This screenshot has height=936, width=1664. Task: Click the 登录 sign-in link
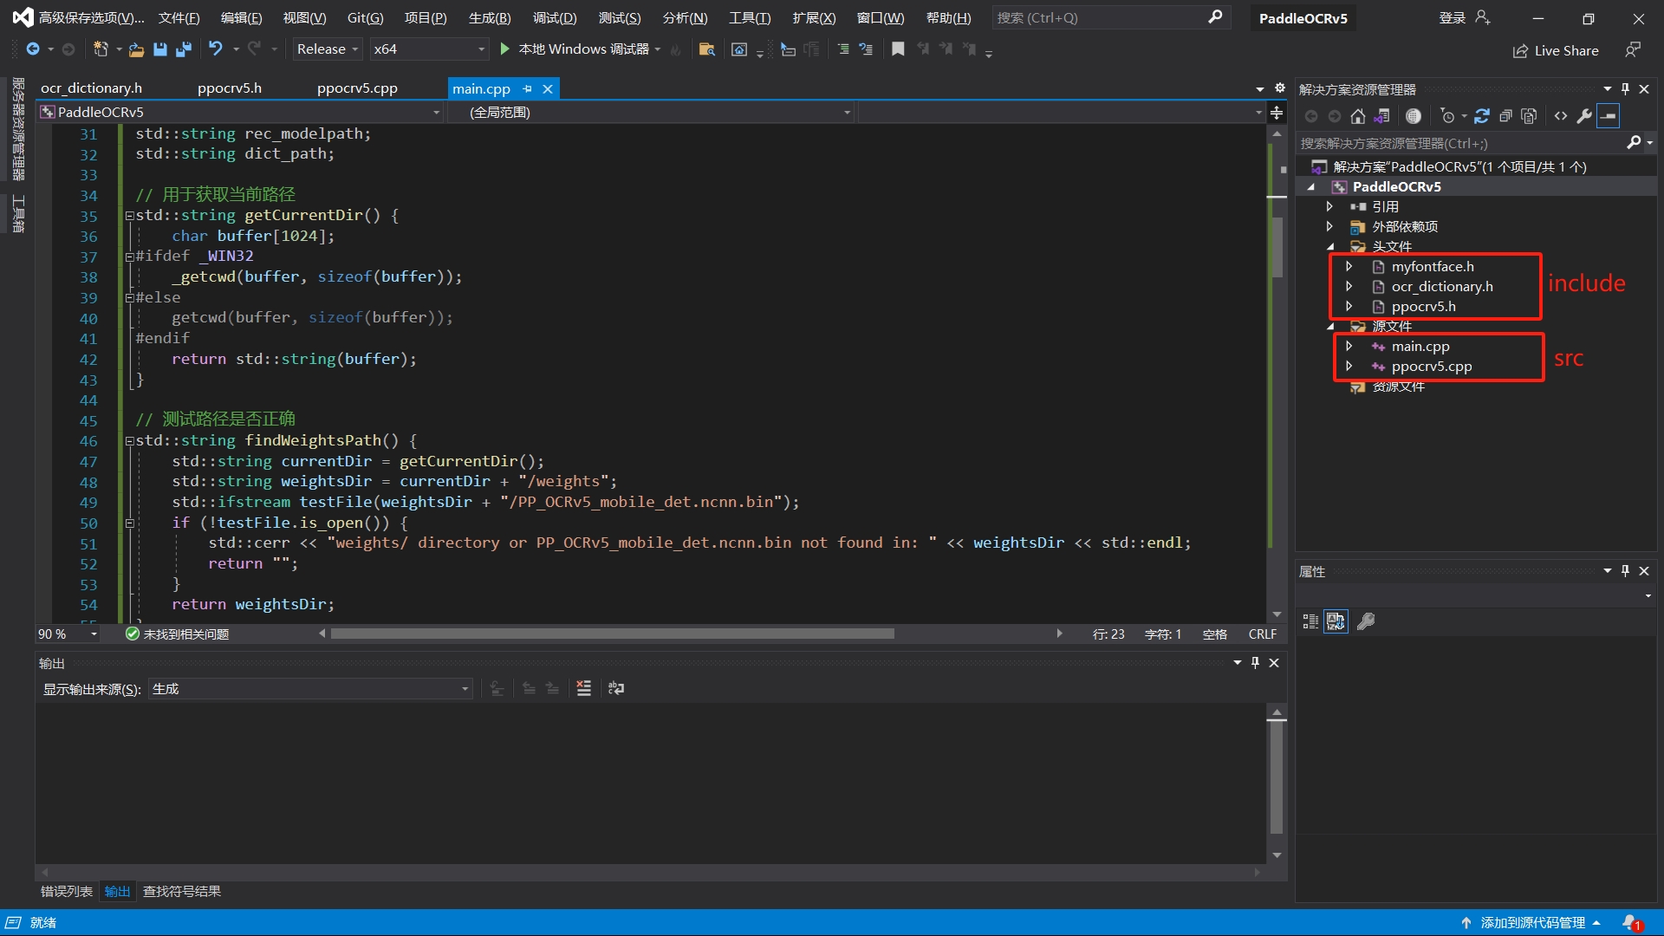[1452, 18]
